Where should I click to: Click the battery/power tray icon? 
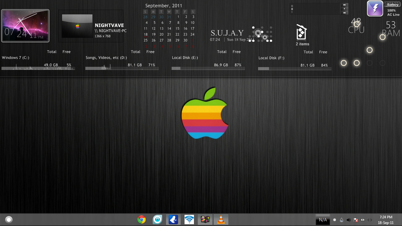[x=362, y=220]
